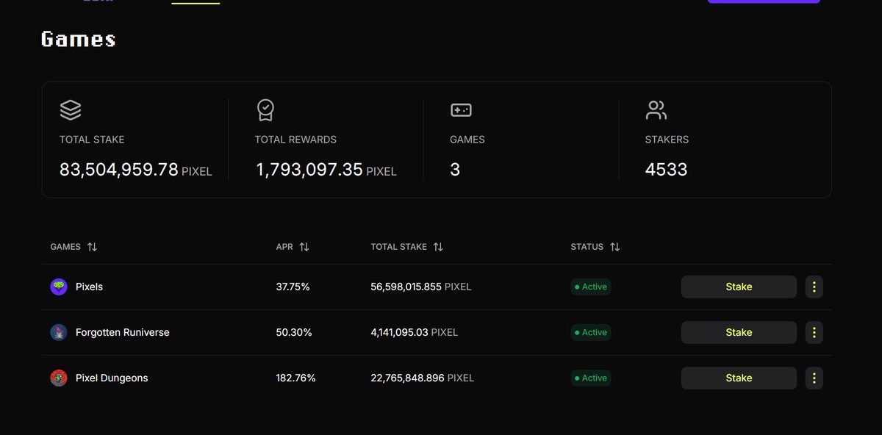
Task: Open the three-dot menu for Forgotten Runiverse
Action: [x=814, y=332]
